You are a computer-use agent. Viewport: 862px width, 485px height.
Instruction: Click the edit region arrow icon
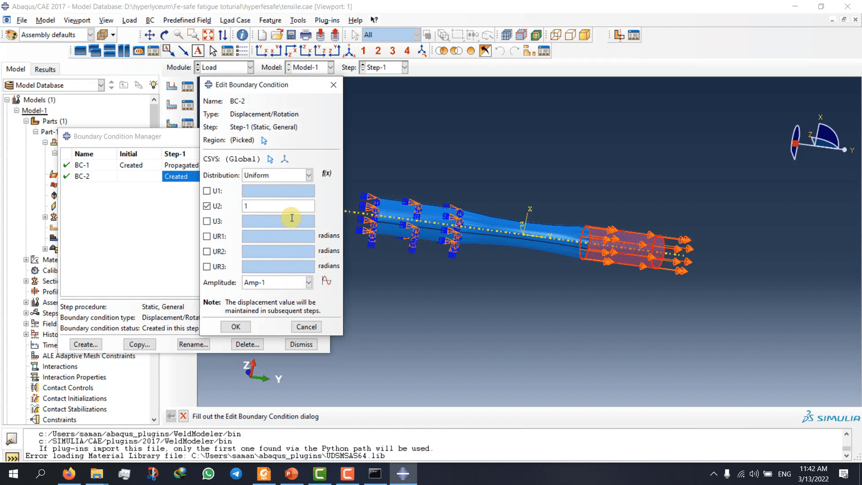(264, 141)
